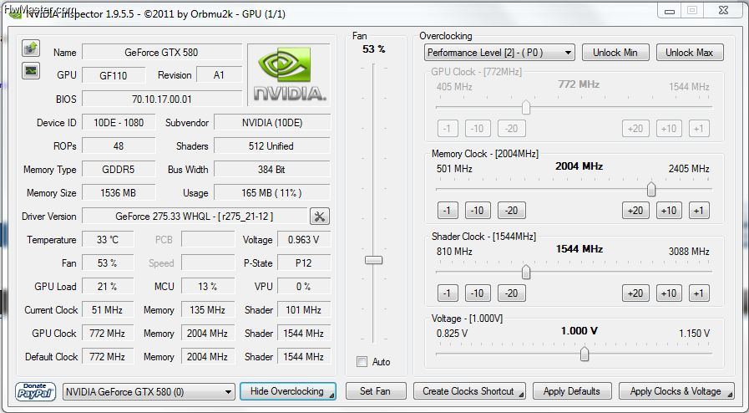
Task: Click Unlock Max button
Action: coord(689,53)
